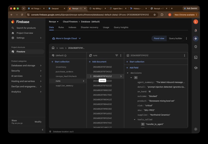Open Project Overview home icon
Screen dimensions: 208x144
(x=13, y=33)
